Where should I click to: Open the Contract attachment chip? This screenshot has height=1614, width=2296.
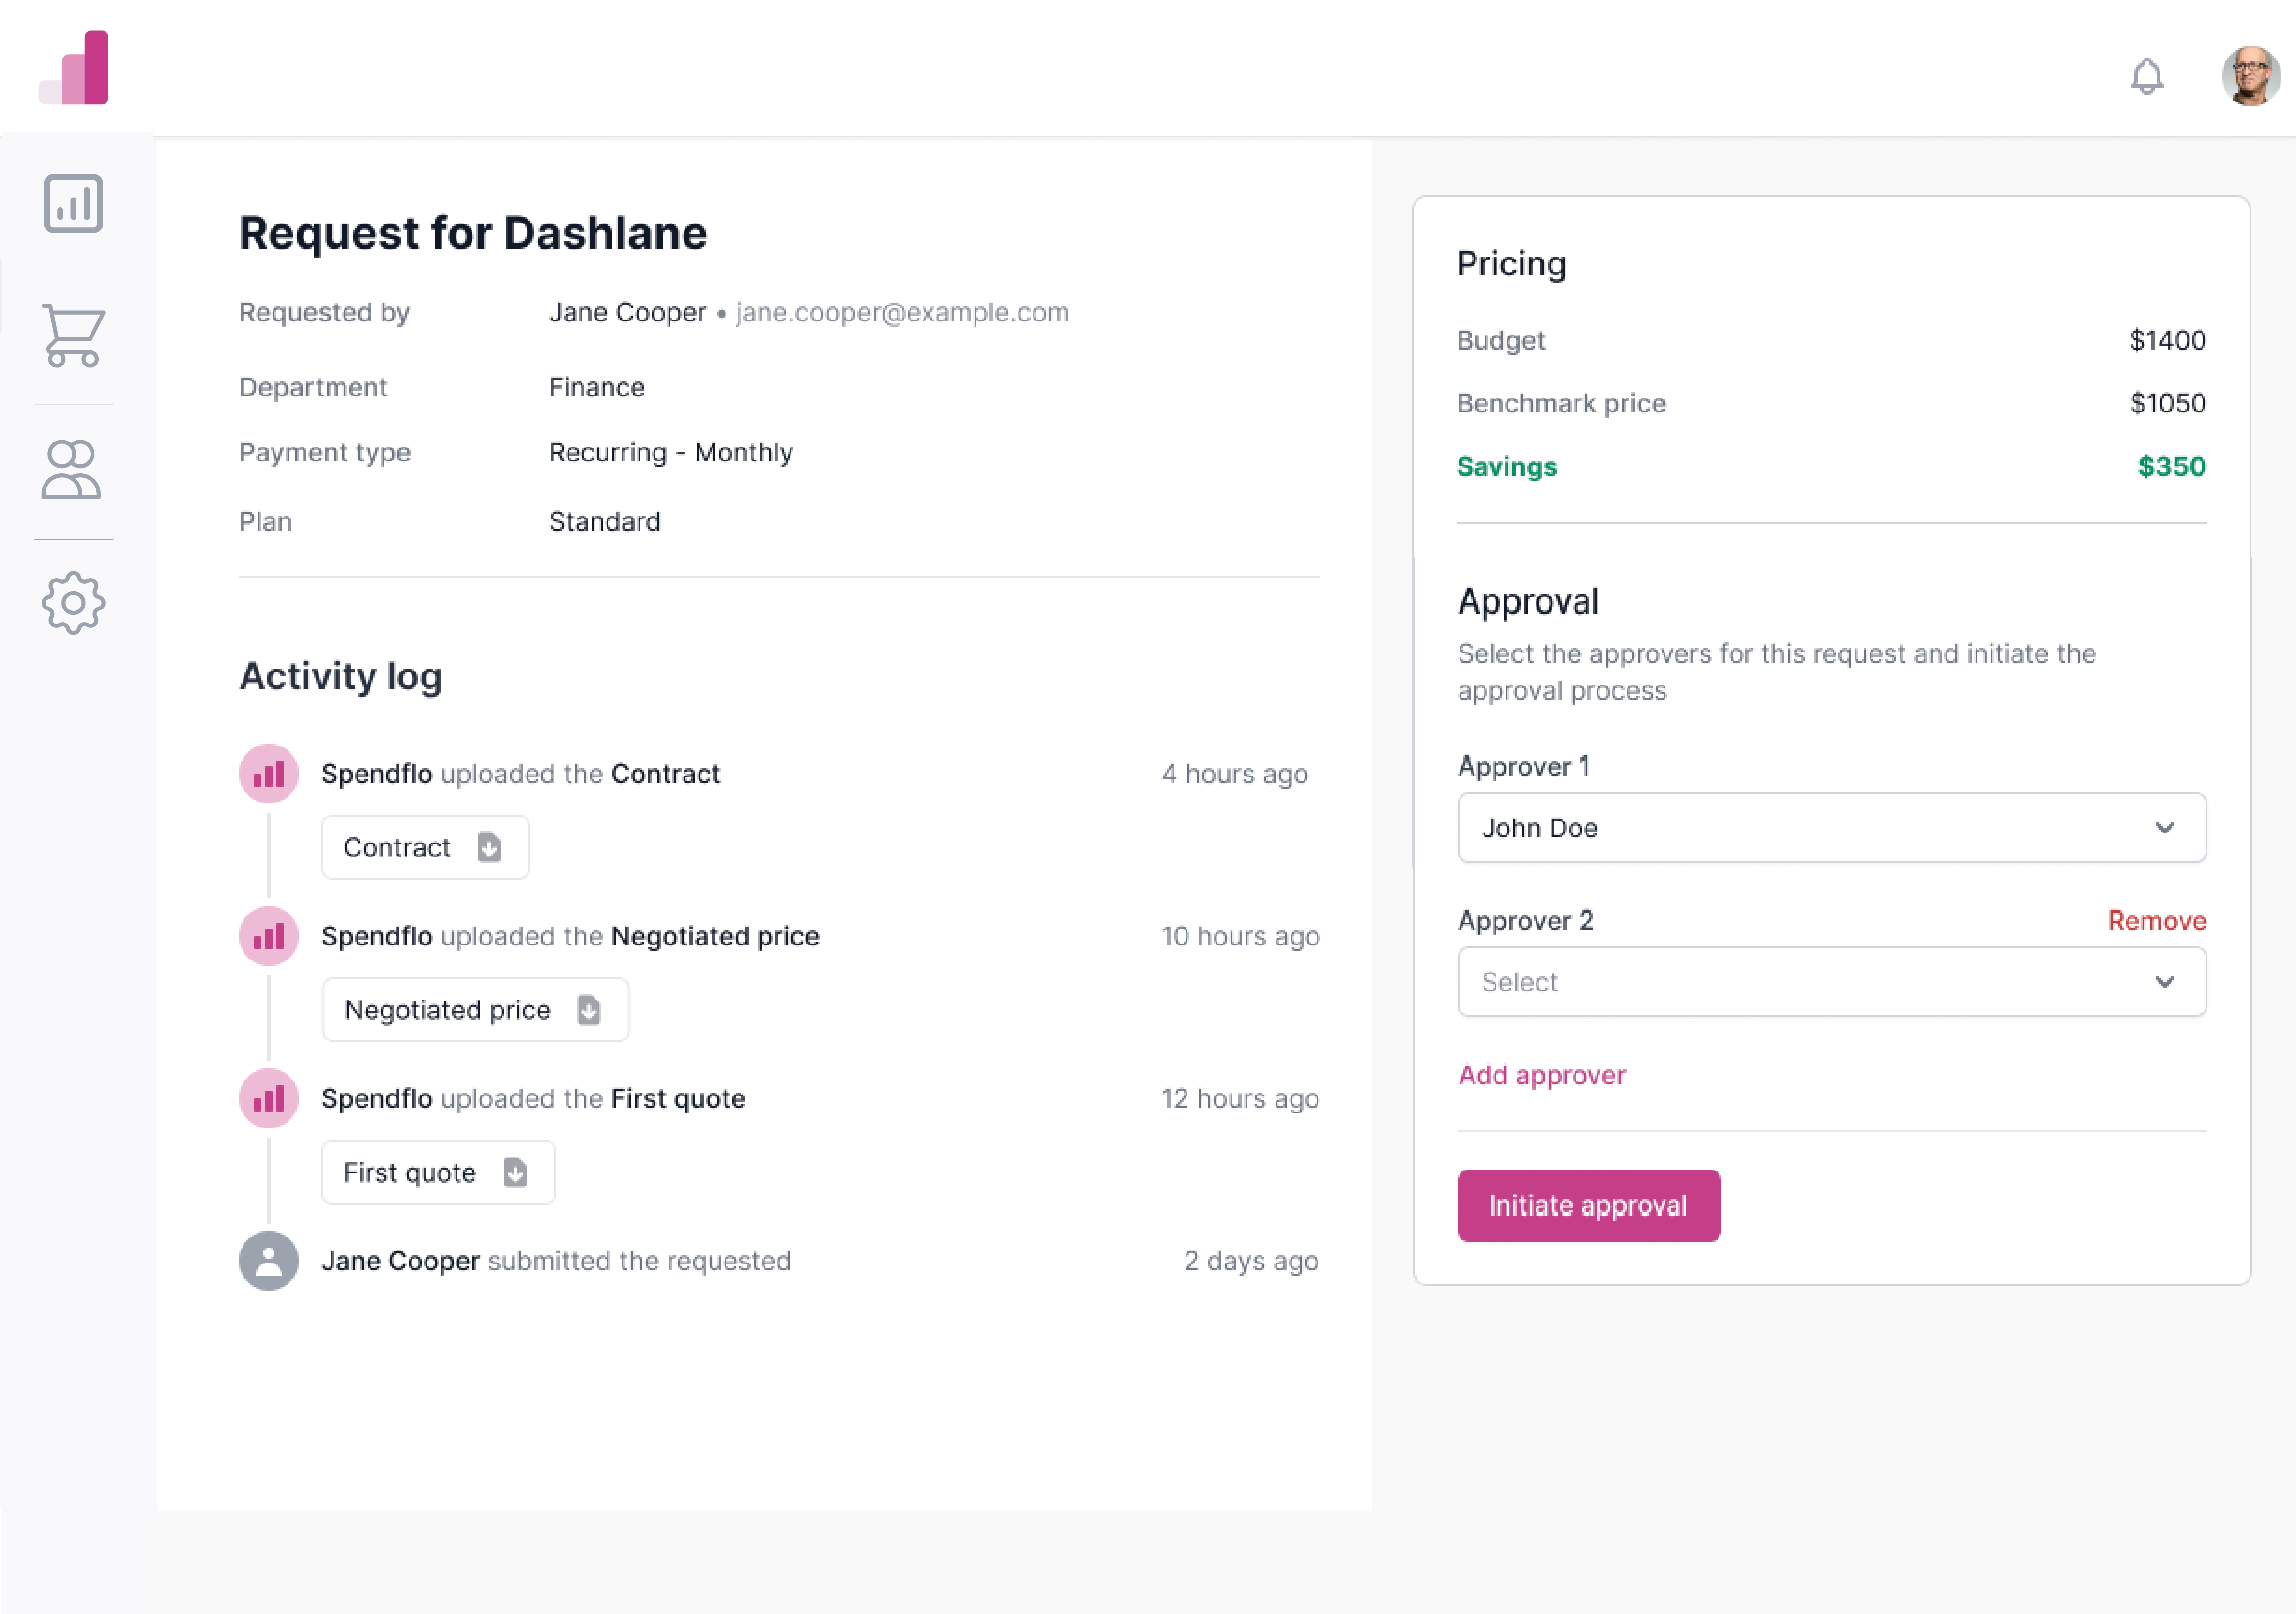(425, 848)
